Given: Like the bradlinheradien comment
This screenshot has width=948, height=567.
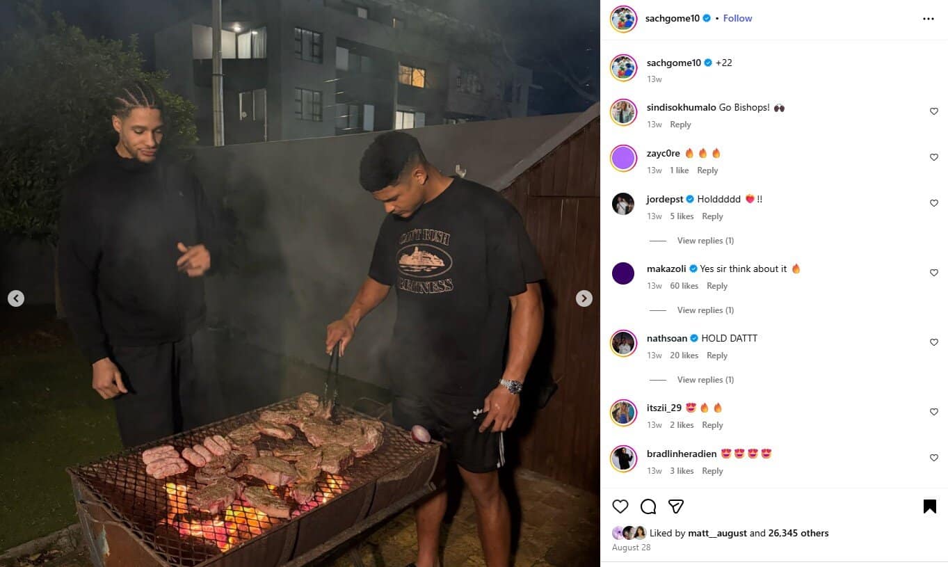Looking at the screenshot, I should click(x=934, y=458).
